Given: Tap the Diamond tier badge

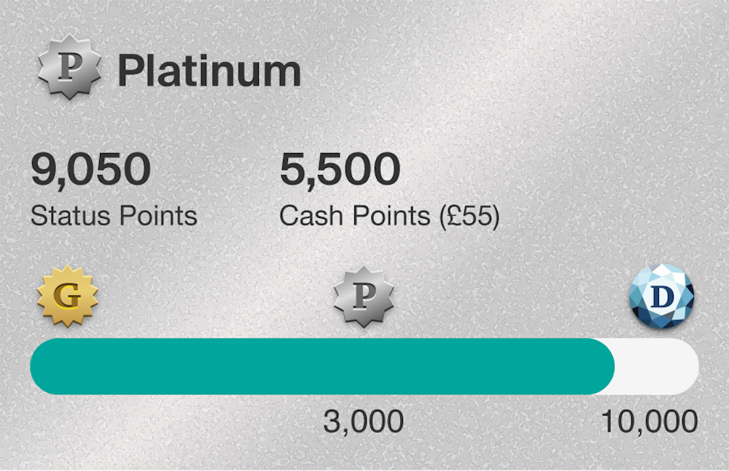Looking at the screenshot, I should click(661, 296).
